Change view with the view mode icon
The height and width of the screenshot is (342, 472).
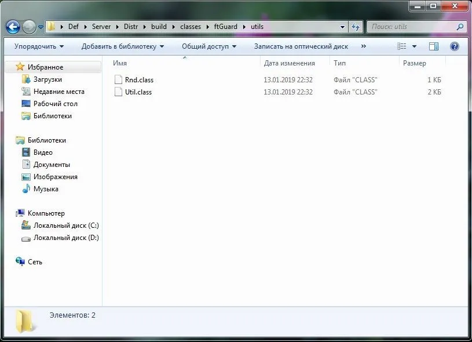point(401,46)
